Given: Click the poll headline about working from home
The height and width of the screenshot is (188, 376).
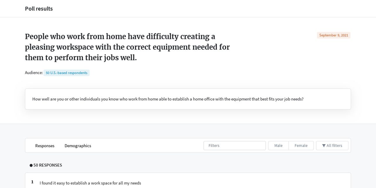Looking at the screenshot, I should click(x=127, y=47).
